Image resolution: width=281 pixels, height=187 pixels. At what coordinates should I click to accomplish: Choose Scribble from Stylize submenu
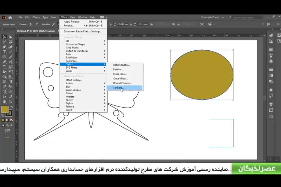(125, 88)
